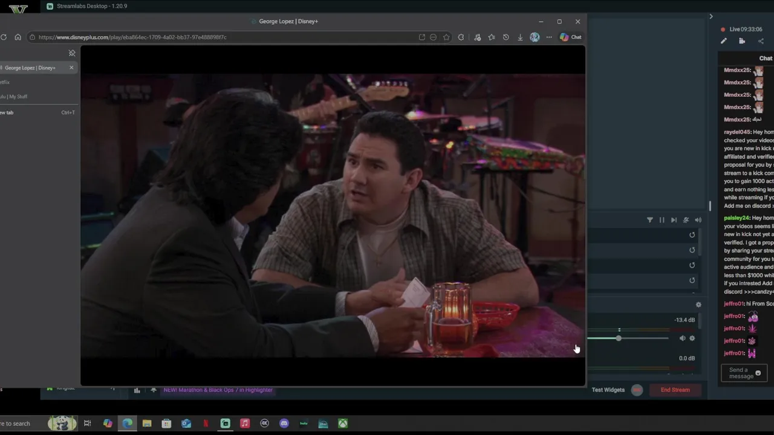Open Xbox app from the taskbar

(343, 424)
